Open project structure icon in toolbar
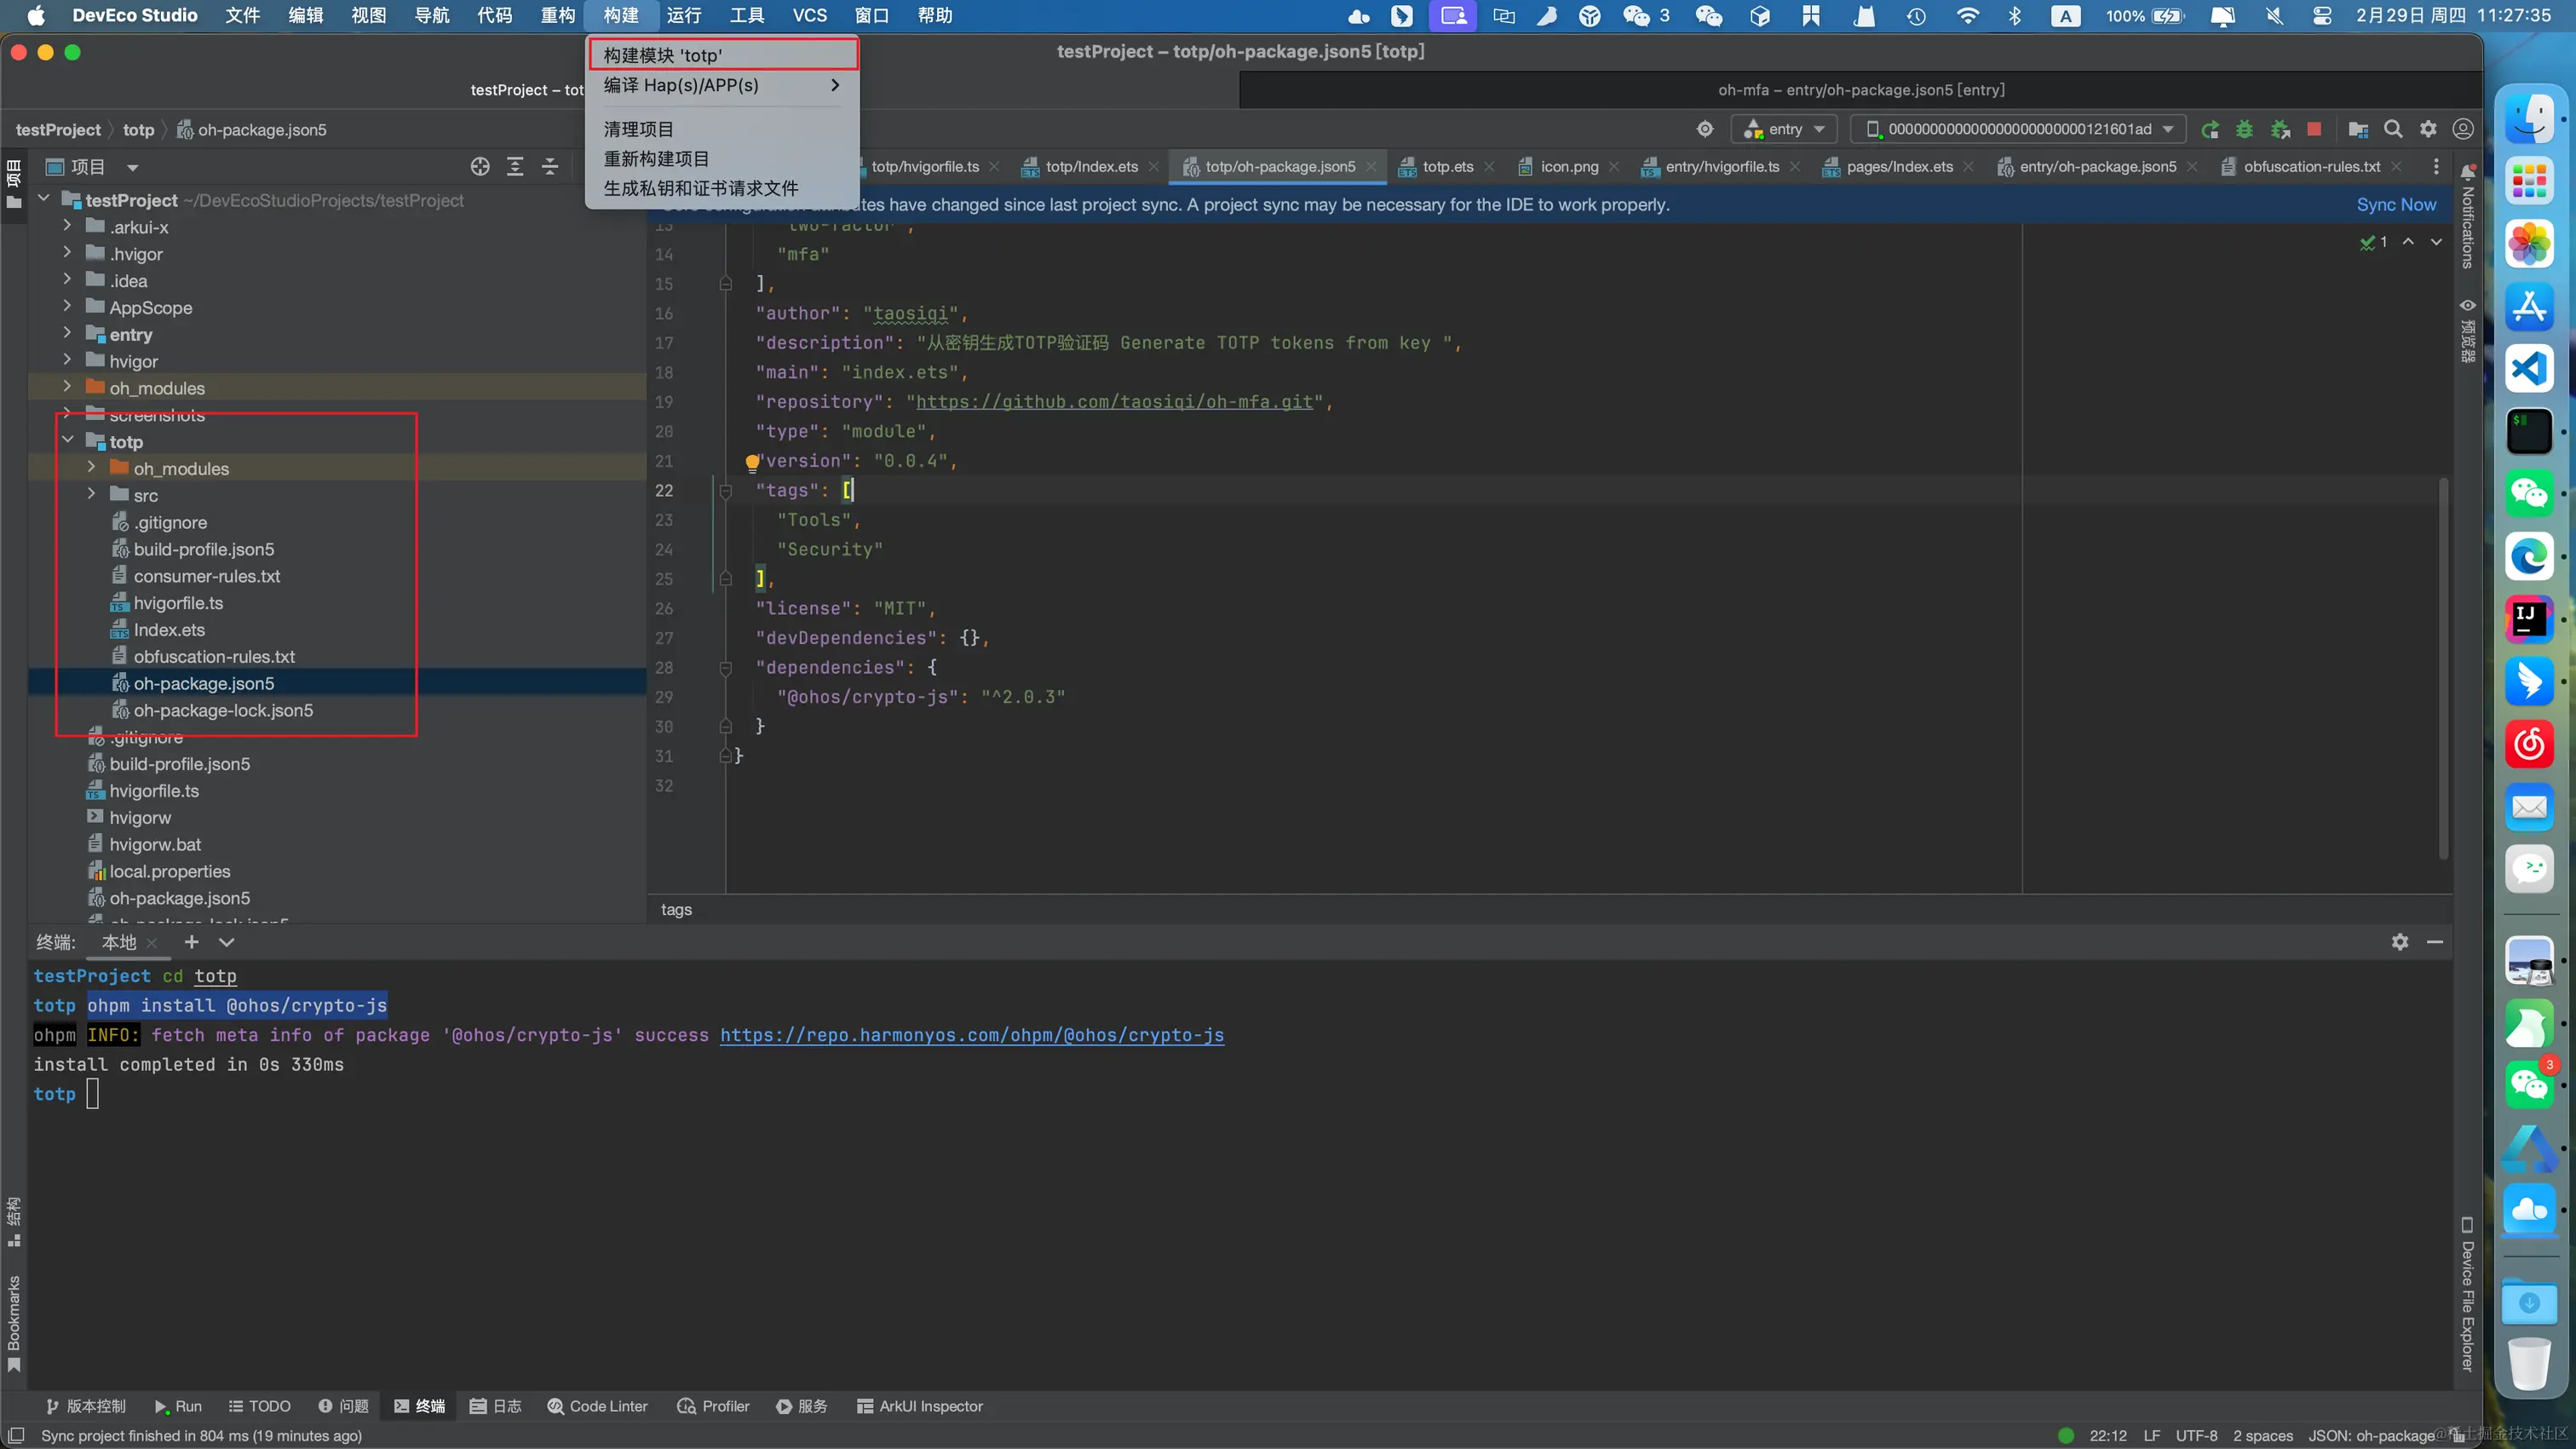The width and height of the screenshot is (2576, 1449). click(x=2358, y=129)
